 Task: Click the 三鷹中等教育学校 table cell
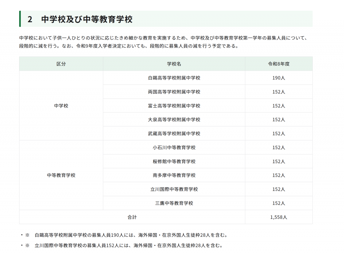click(175, 203)
